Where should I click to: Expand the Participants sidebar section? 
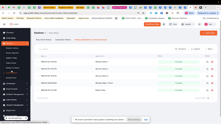click(15, 84)
